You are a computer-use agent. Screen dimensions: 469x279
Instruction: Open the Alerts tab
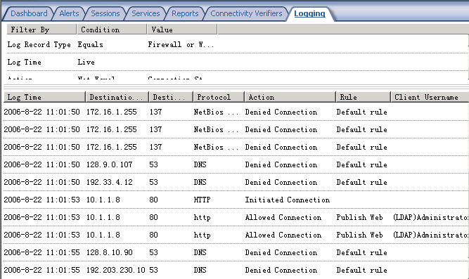click(x=69, y=13)
